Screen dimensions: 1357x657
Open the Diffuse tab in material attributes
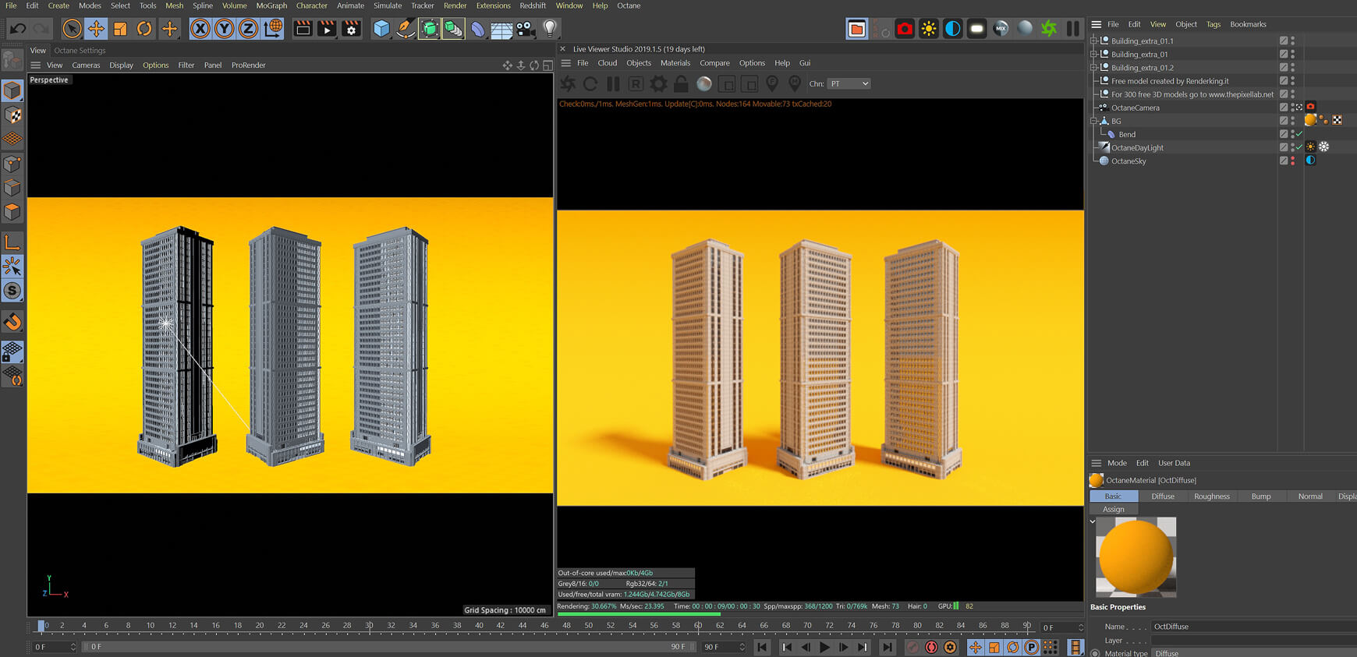pyautogui.click(x=1163, y=496)
